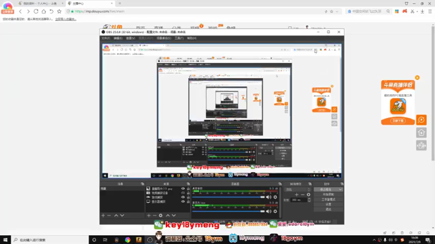
Task: Move scene up in OBS Scenes panel
Action: (116, 216)
